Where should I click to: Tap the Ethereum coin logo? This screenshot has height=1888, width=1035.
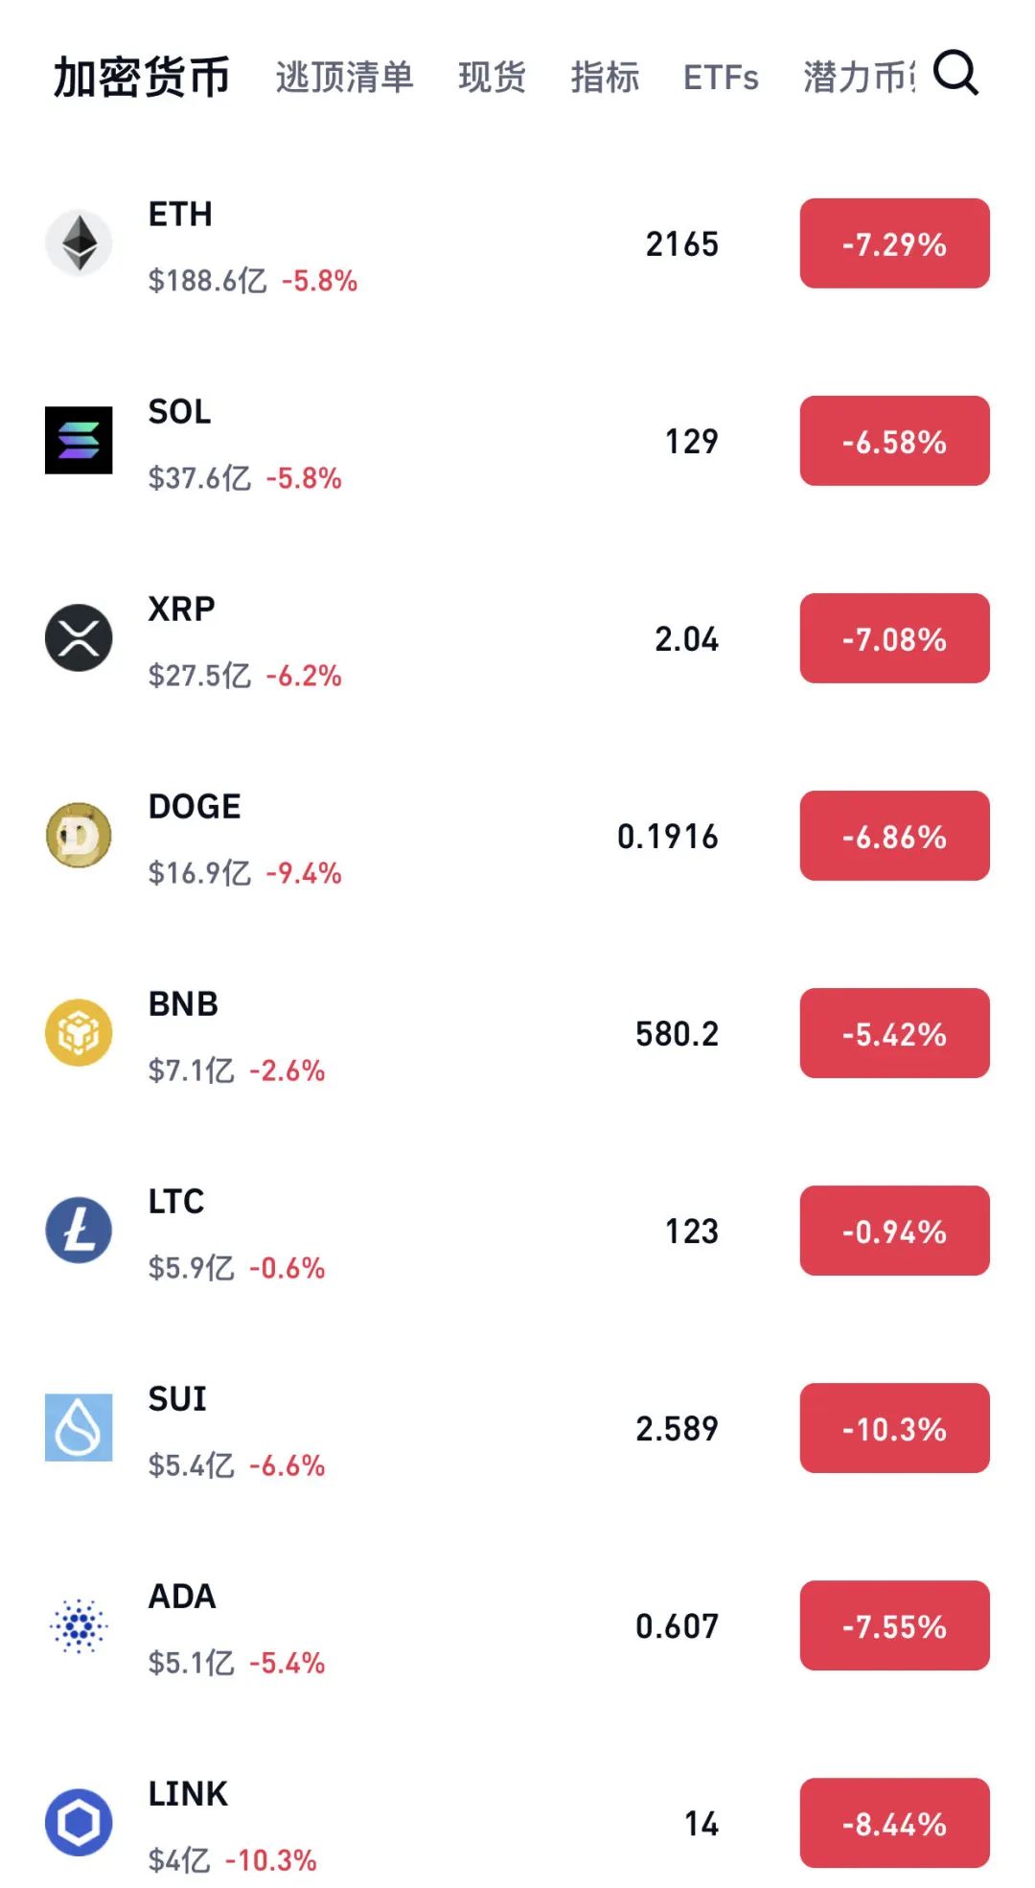point(79,243)
